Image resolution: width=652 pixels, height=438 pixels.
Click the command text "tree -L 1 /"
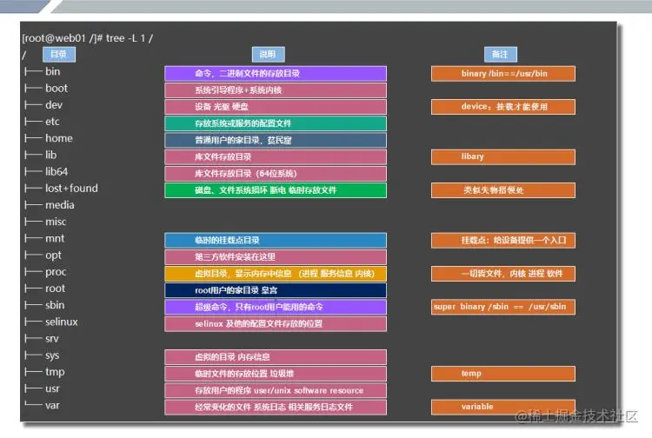(x=130, y=38)
